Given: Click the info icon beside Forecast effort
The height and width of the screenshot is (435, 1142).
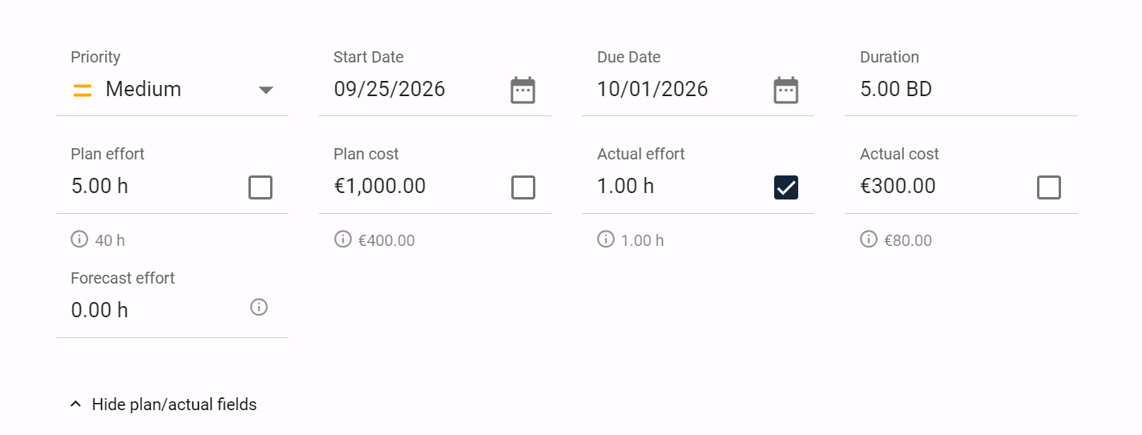Looking at the screenshot, I should pos(259,307).
